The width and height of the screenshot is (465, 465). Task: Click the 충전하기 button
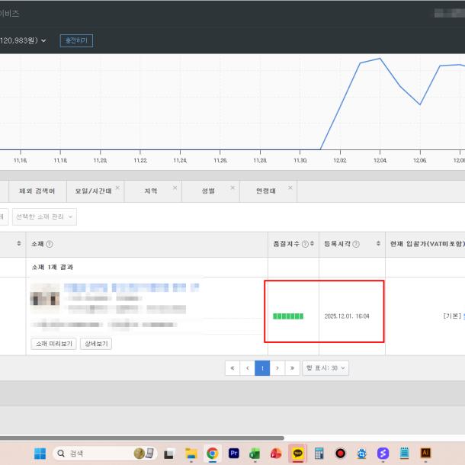point(76,40)
